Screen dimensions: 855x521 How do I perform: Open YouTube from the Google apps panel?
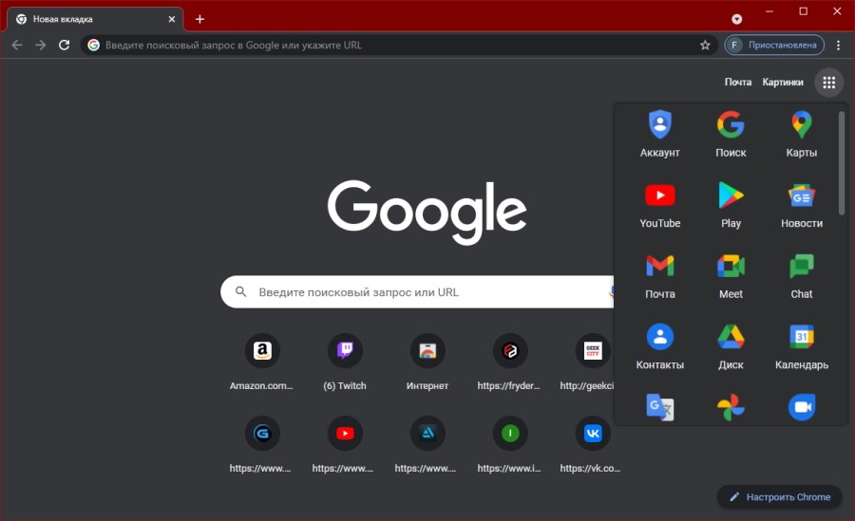point(659,196)
